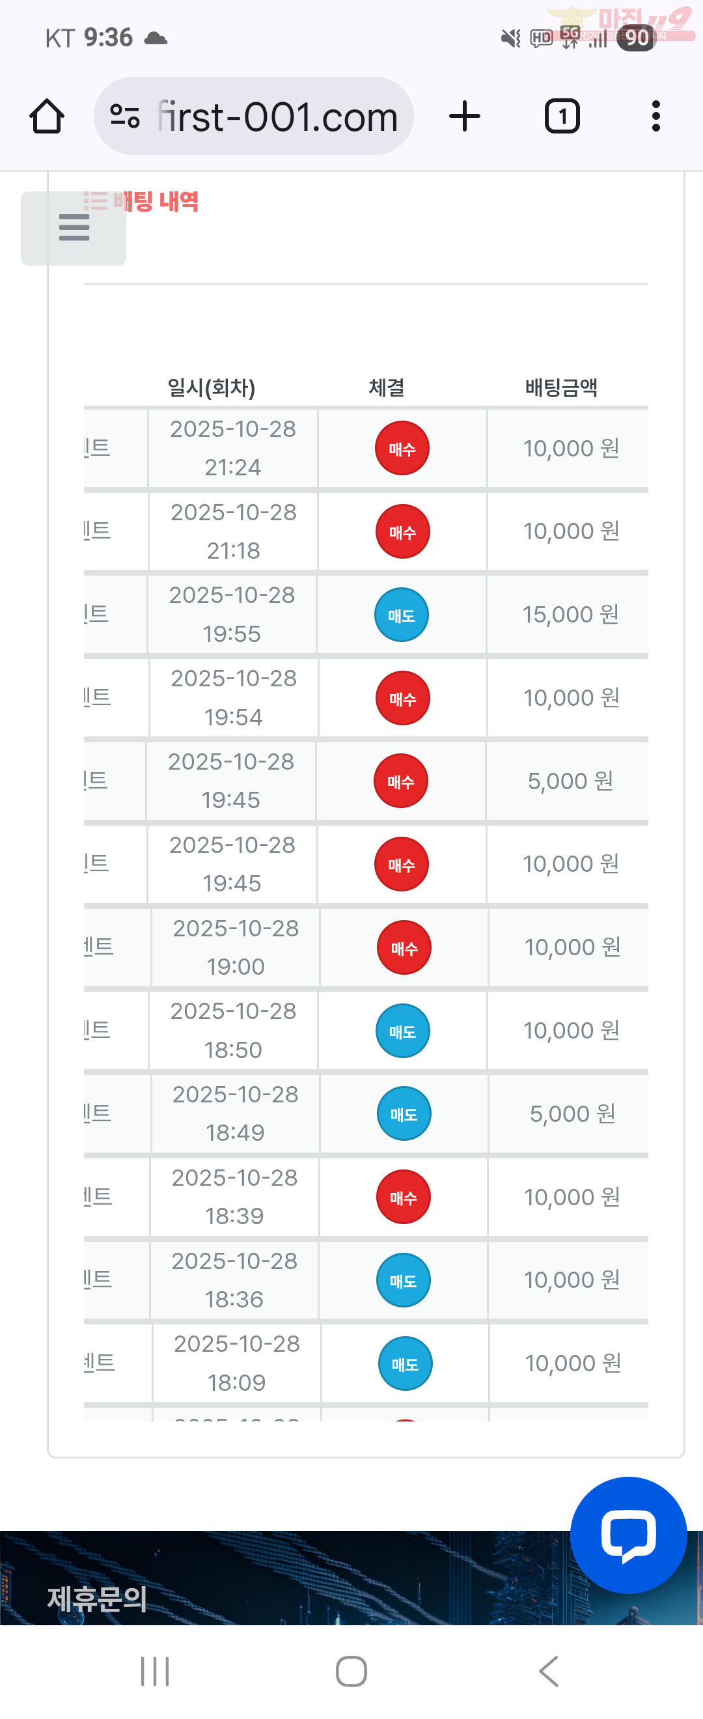Click the 매도 badge for 18:09 row

point(404,1363)
